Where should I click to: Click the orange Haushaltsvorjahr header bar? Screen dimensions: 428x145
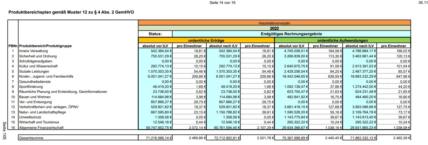tap(274, 23)
